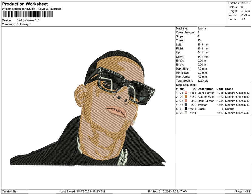Click the Machine value 'Tajima'
Screen dimensions: 252x194
coord(202,29)
